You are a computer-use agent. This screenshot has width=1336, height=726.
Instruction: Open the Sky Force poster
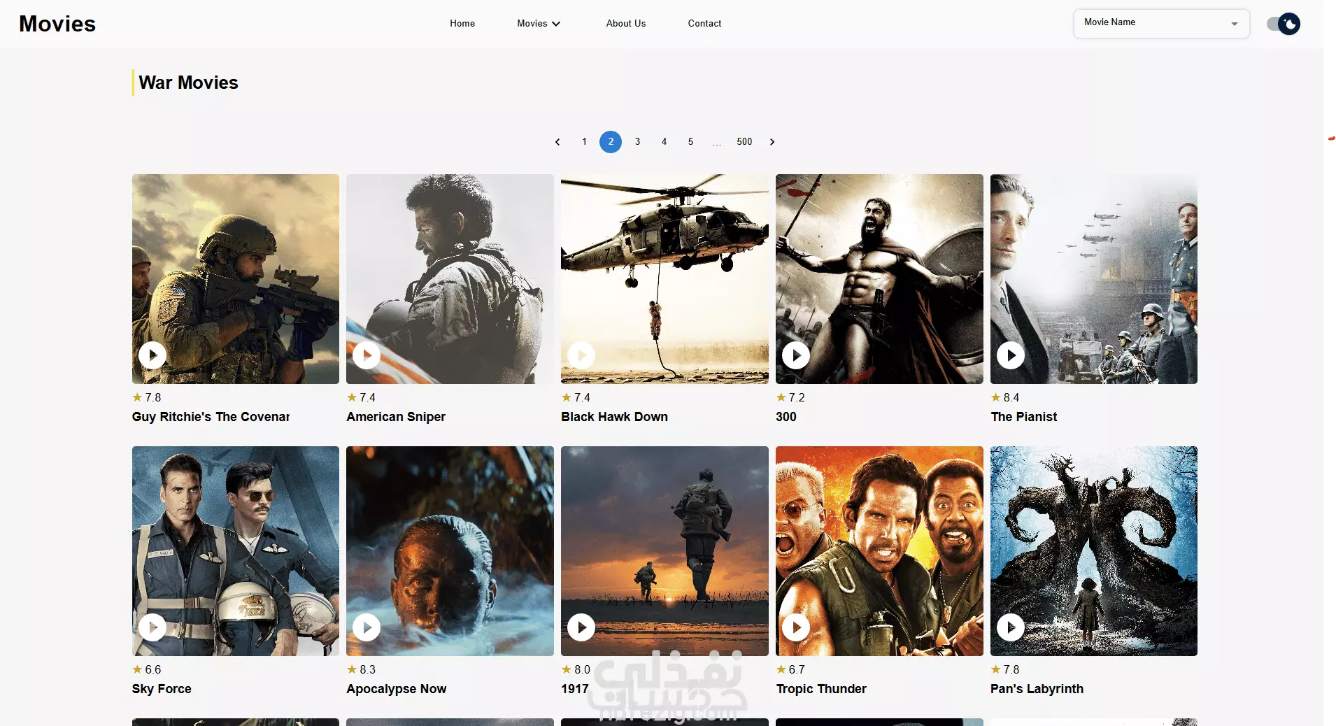point(236,551)
